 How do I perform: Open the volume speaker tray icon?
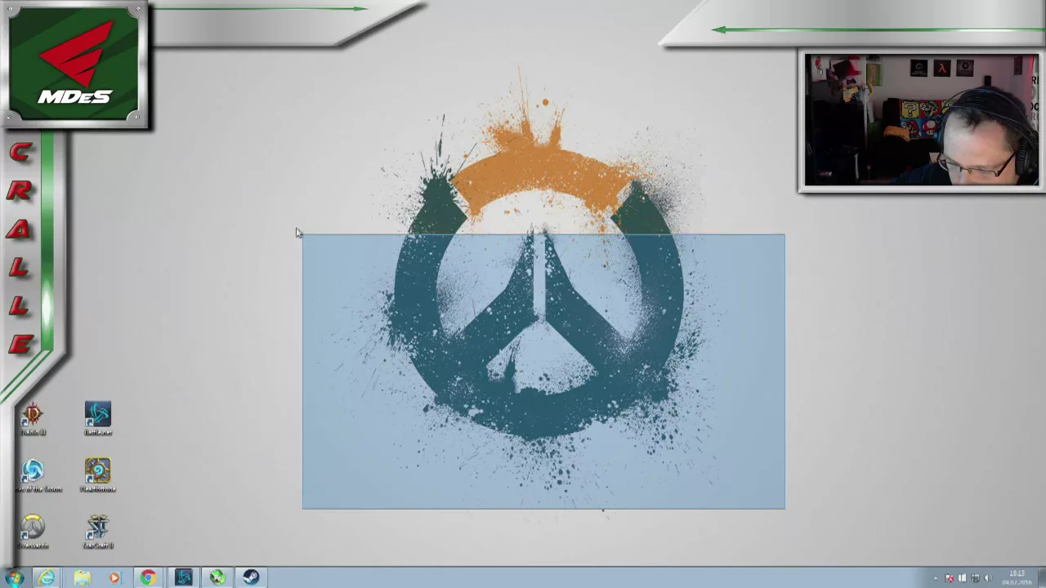click(x=988, y=578)
